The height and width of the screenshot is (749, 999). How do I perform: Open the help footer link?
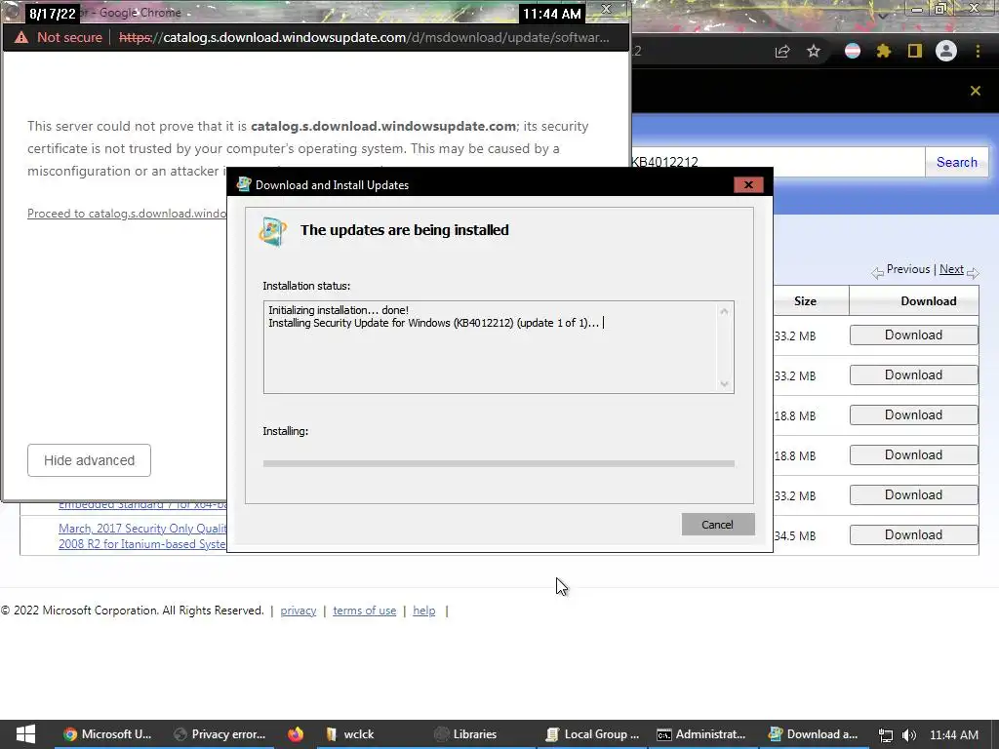point(423,611)
